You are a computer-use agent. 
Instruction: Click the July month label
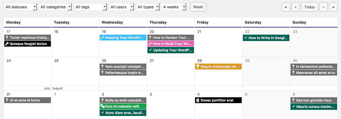pyautogui.click(x=47, y=88)
